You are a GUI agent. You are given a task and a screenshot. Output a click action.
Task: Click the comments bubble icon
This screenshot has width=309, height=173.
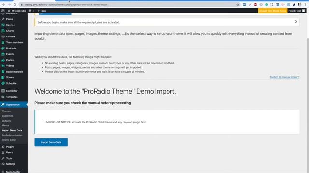click(30, 11)
